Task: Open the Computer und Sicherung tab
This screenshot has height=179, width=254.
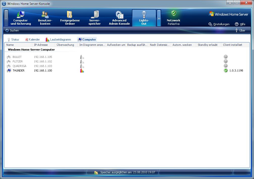Action: 21,18
